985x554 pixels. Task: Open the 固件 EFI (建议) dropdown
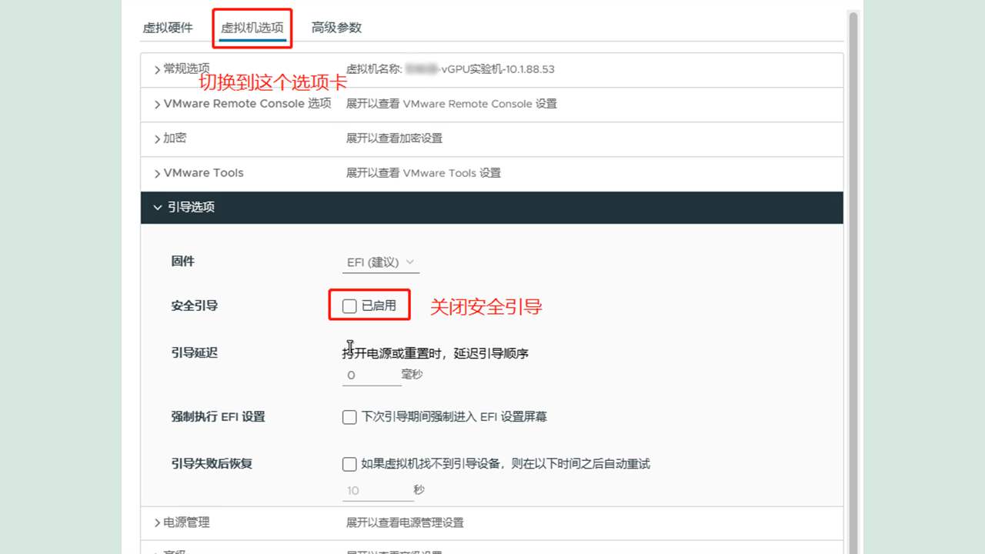point(381,262)
